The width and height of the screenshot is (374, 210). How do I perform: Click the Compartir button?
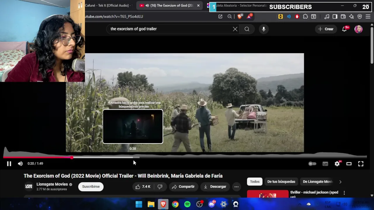click(x=183, y=187)
